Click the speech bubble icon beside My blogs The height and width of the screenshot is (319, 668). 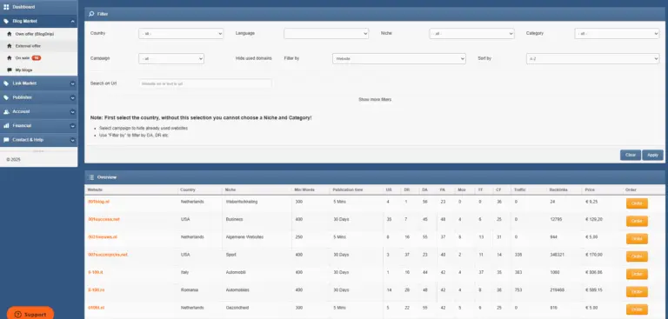click(10, 70)
